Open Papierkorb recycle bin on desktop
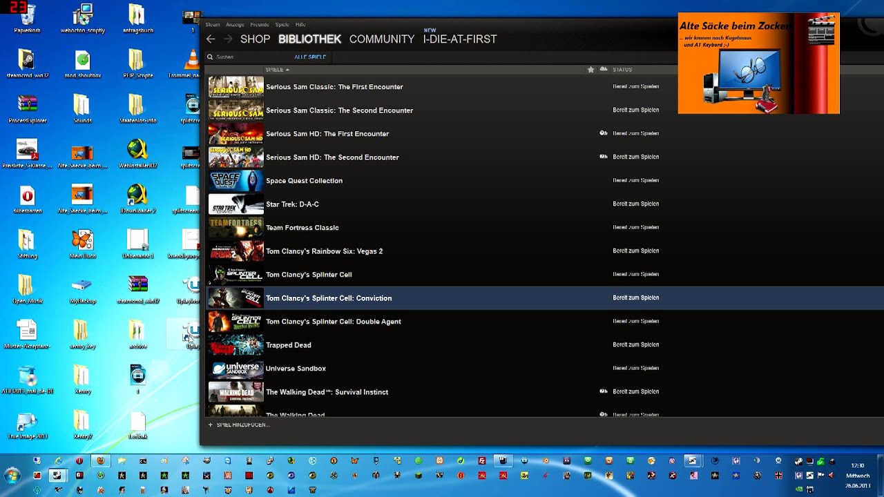This screenshot has width=884, height=497. point(26,19)
